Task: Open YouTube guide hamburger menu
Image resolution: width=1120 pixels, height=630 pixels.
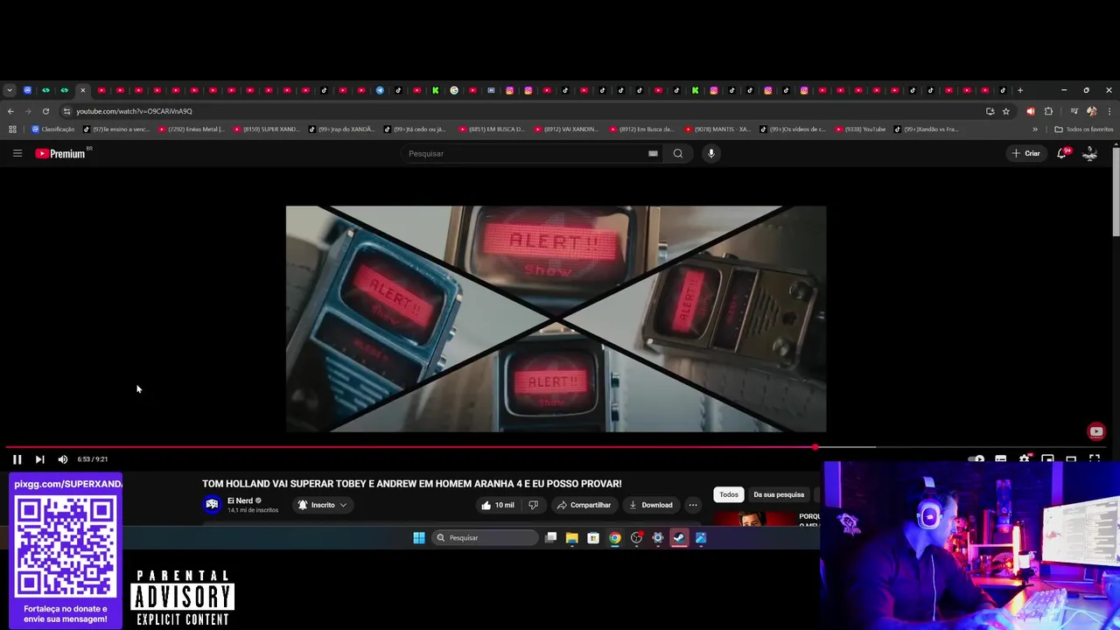Action: (x=17, y=153)
